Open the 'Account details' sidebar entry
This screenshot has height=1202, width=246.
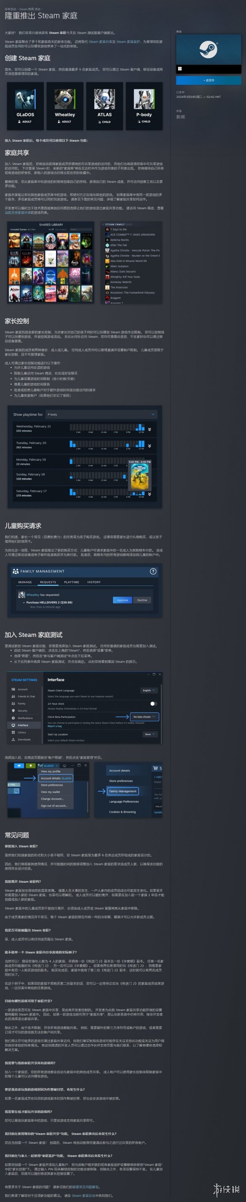[x=119, y=771]
